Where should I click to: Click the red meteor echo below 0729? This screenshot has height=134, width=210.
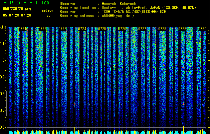[x=184, y=104]
